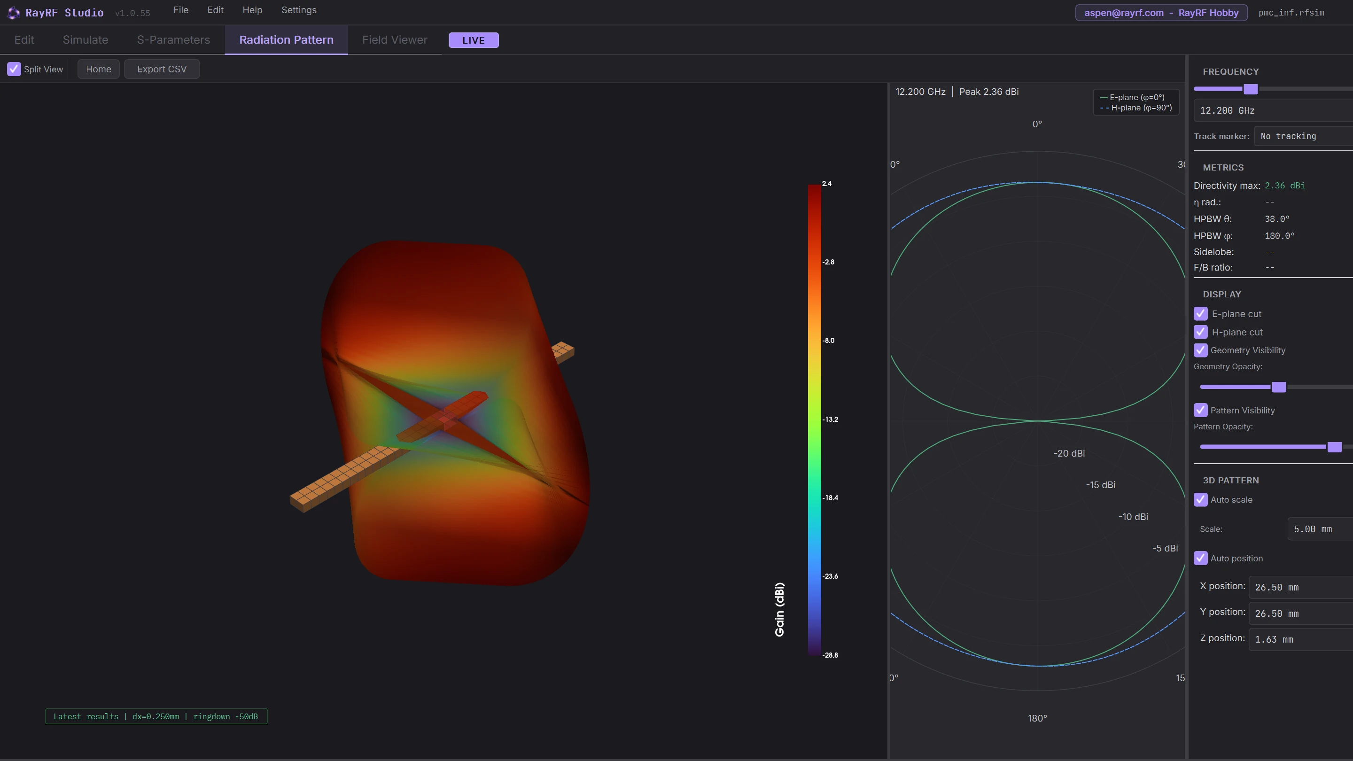Click the frequency slider handle
Screen dimensions: 1353x761
1251,89
